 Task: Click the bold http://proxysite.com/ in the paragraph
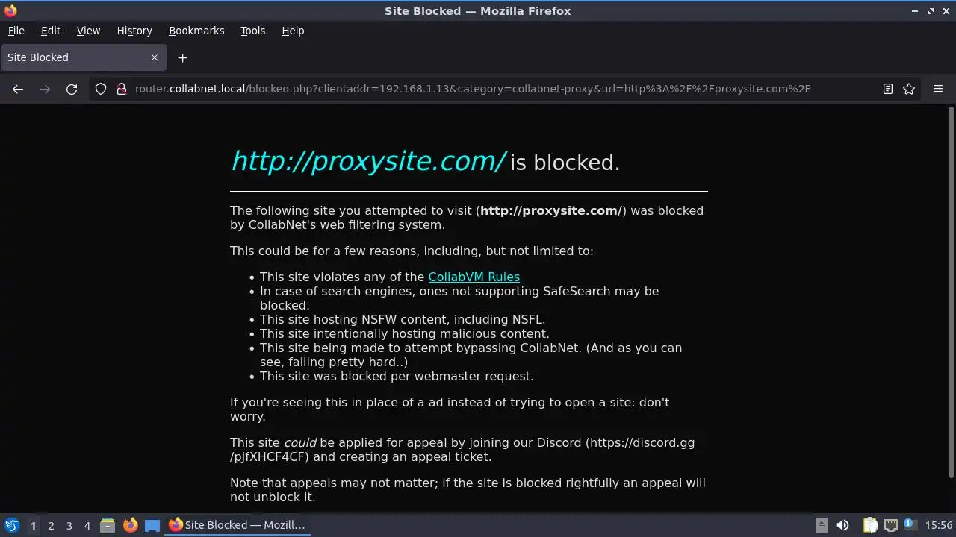coord(550,210)
